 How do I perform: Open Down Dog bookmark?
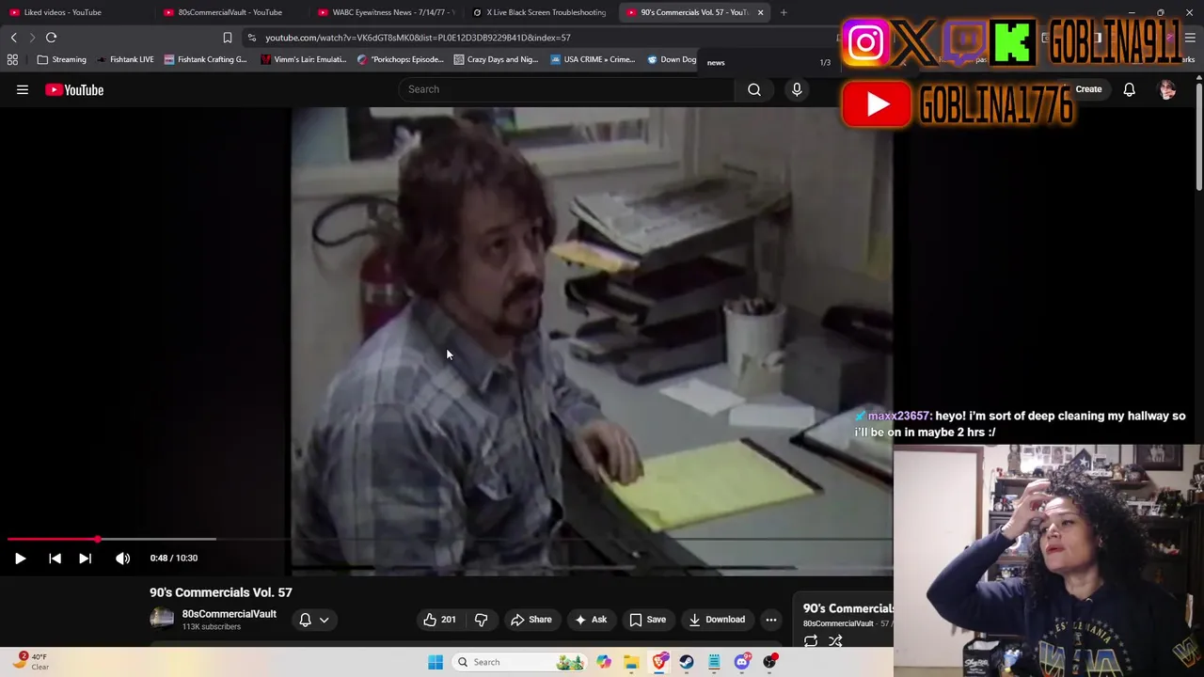tap(672, 59)
